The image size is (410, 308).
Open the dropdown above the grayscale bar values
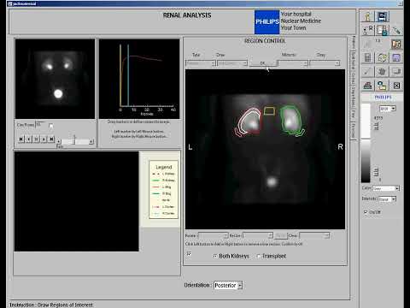point(388,109)
